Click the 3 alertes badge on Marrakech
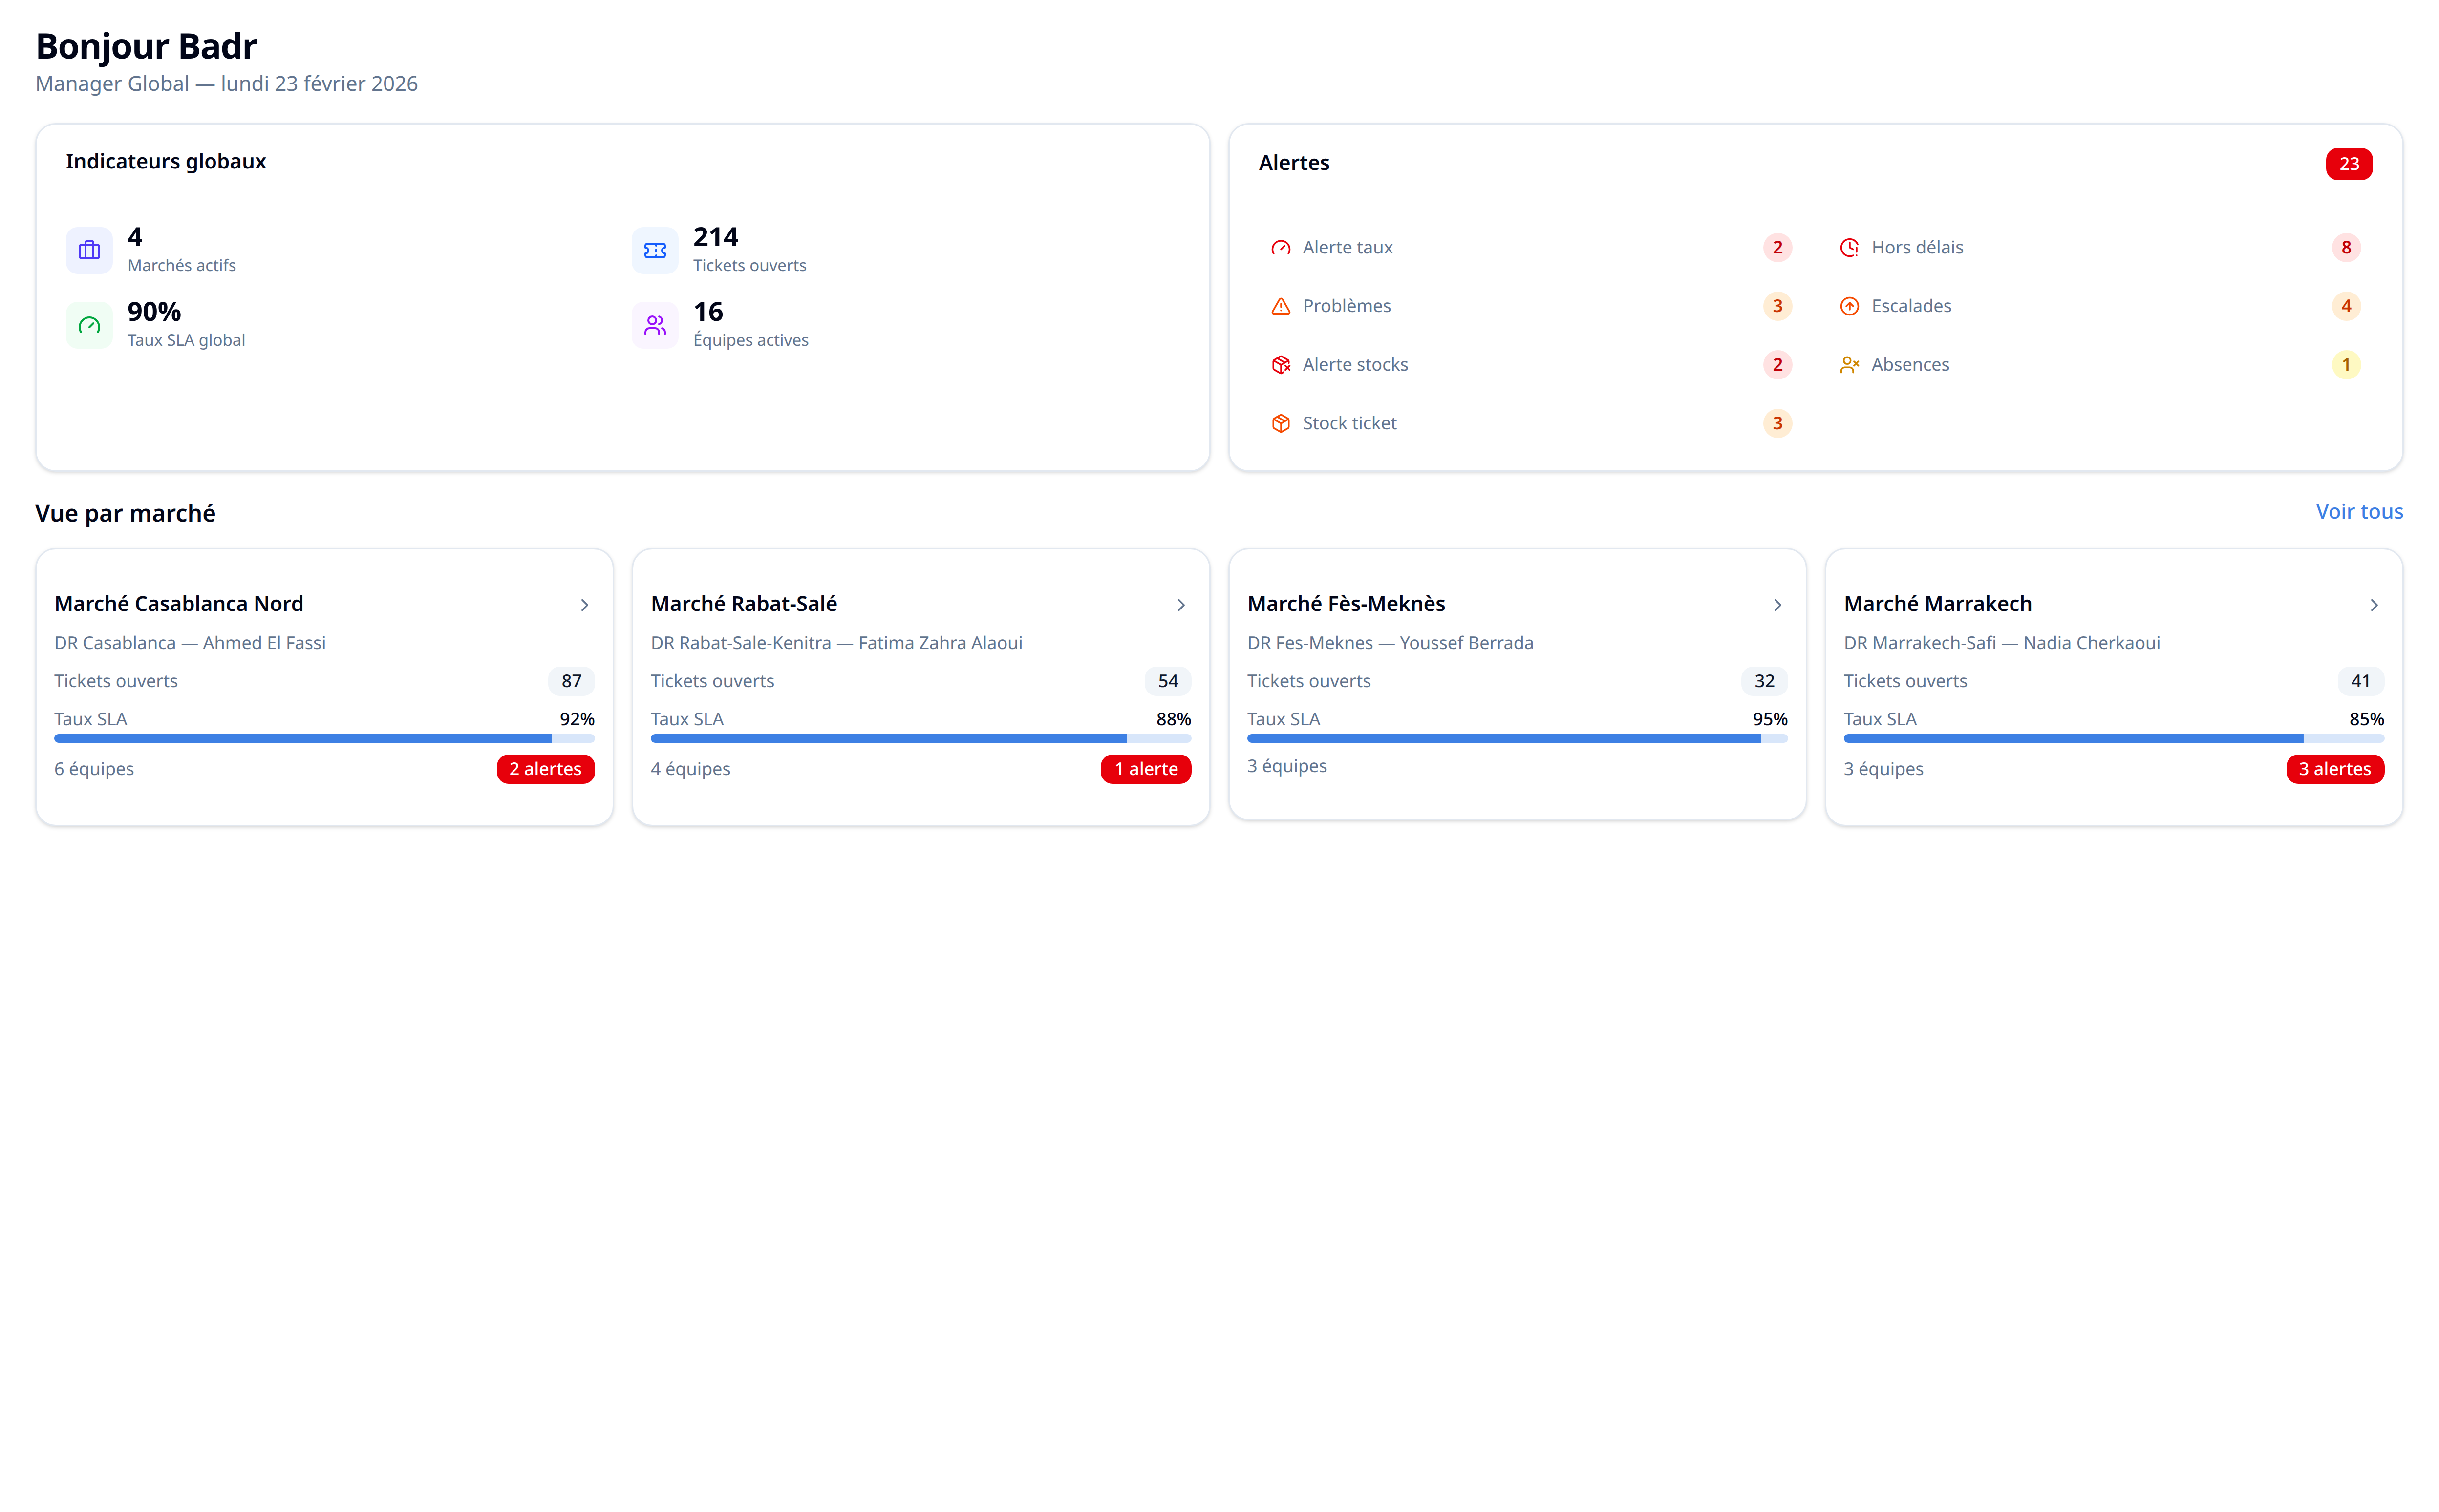Viewport: 2439px width, 1512px height. click(x=2334, y=769)
